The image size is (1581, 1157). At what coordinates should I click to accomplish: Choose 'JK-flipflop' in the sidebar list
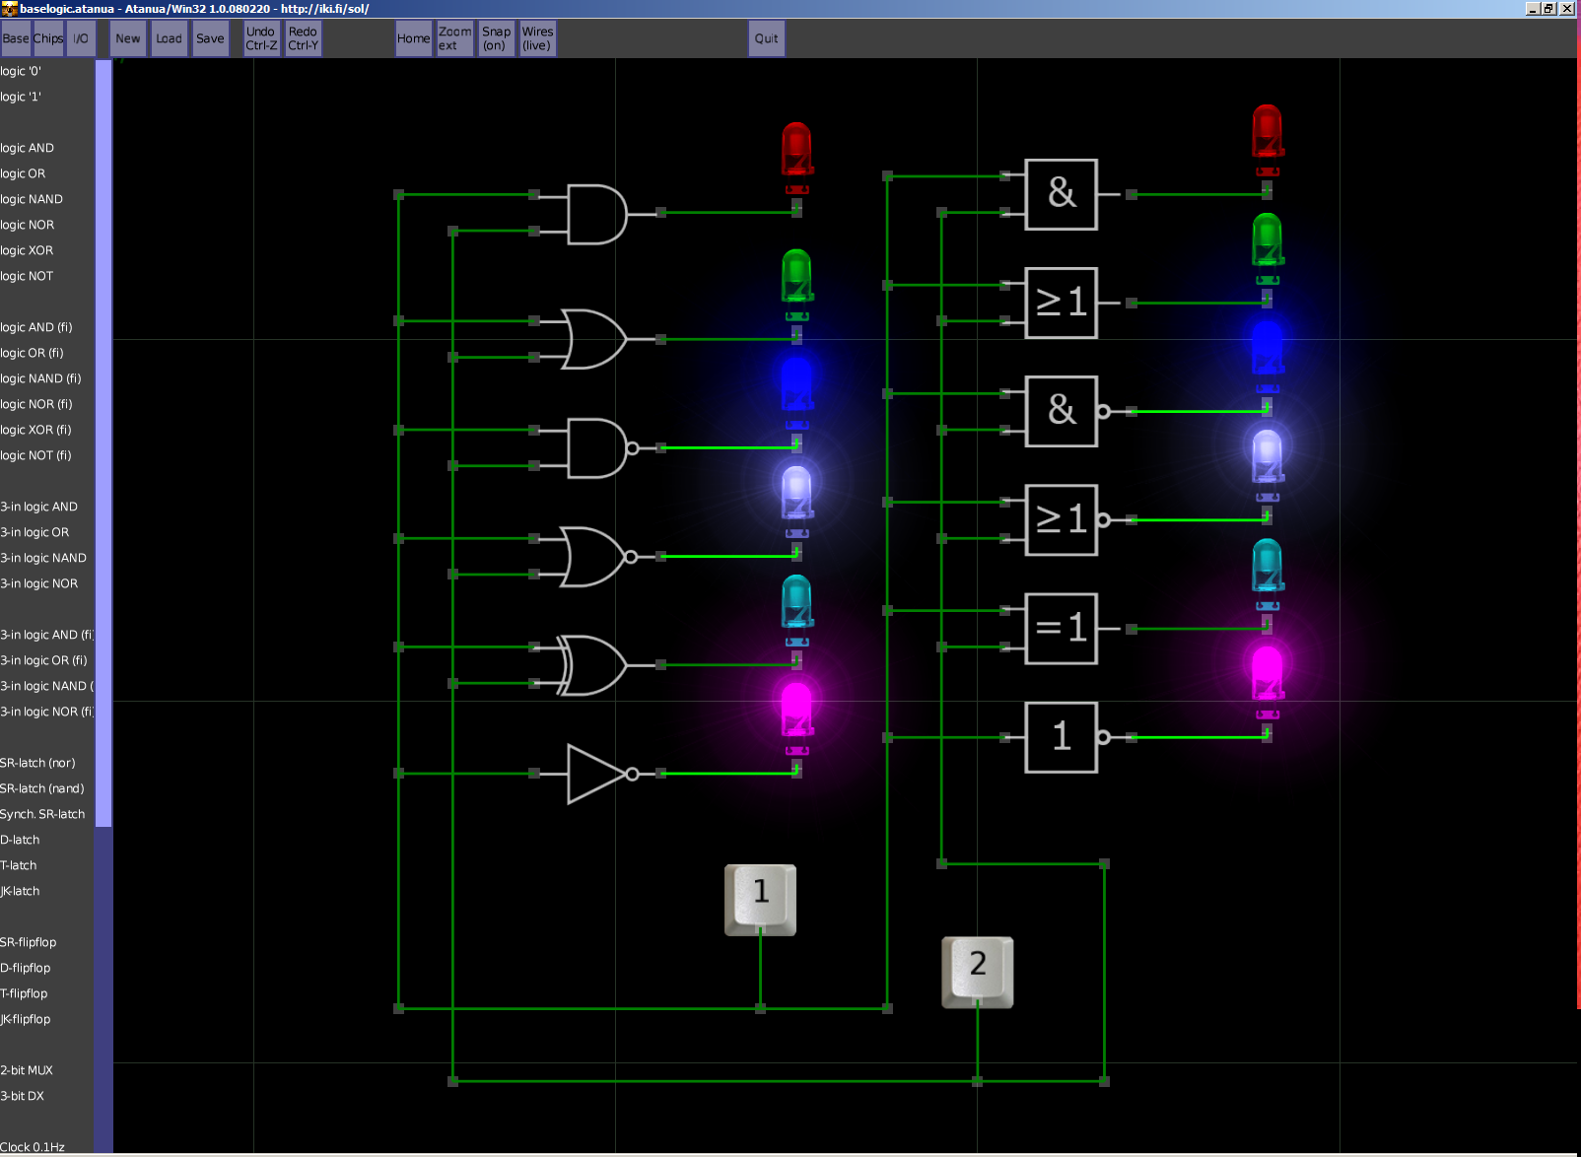coord(26,1019)
